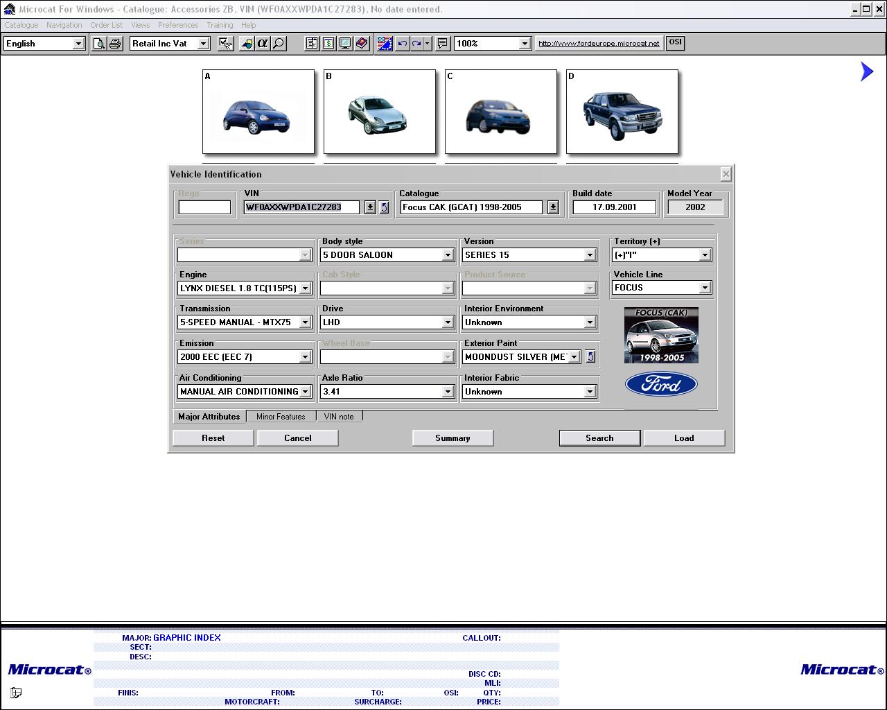
Task: Click the magnifying glass search icon
Action: (279, 44)
